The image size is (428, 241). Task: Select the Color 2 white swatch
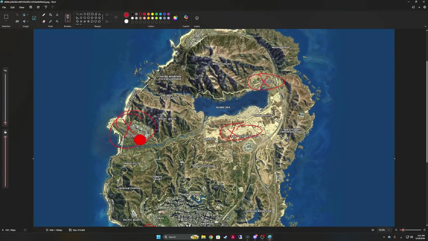tap(126, 21)
